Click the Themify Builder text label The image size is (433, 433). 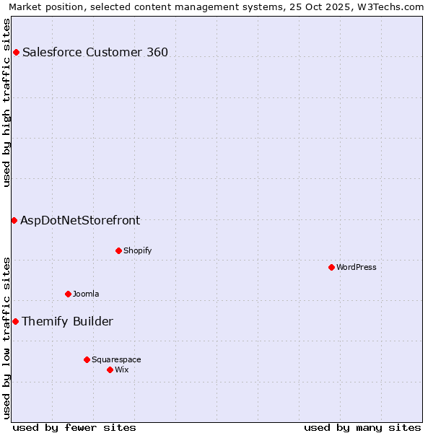pyautogui.click(x=67, y=321)
